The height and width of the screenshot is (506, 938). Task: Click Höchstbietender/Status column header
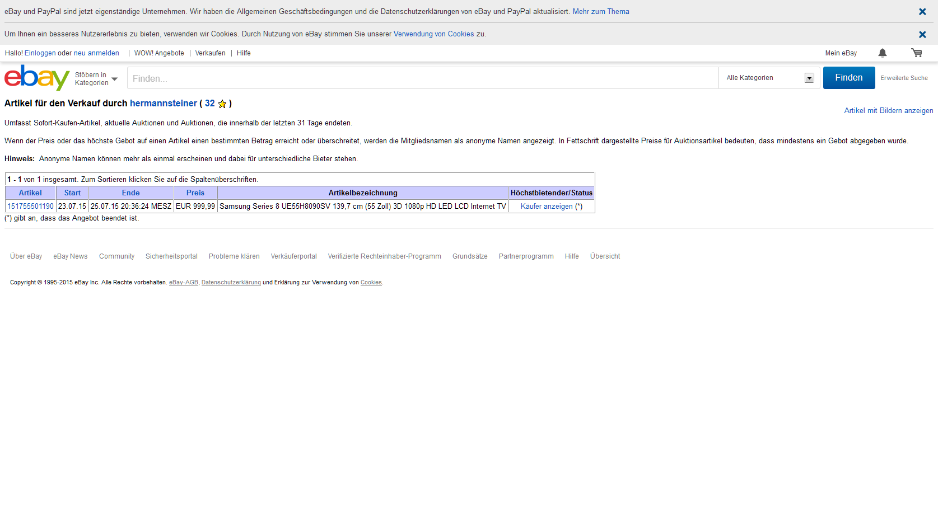pyautogui.click(x=552, y=193)
